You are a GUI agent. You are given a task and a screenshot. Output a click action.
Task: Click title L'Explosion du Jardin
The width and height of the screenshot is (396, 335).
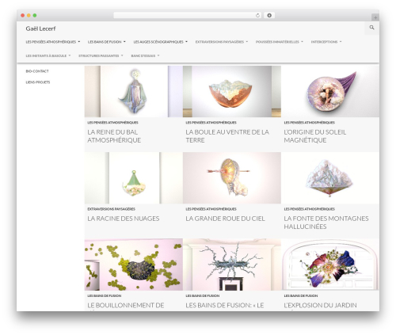tap(320, 306)
